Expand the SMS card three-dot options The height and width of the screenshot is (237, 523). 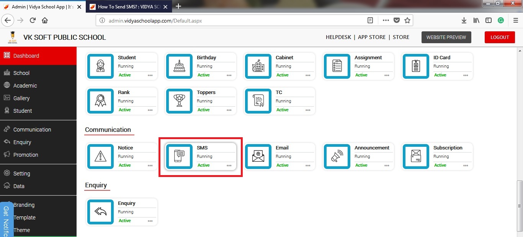[x=229, y=166]
